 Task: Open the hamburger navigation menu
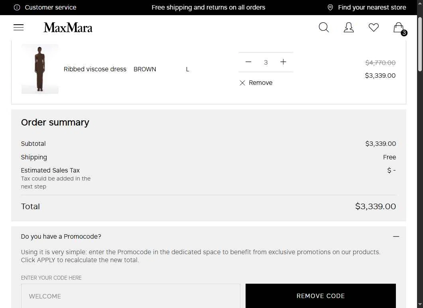click(19, 27)
